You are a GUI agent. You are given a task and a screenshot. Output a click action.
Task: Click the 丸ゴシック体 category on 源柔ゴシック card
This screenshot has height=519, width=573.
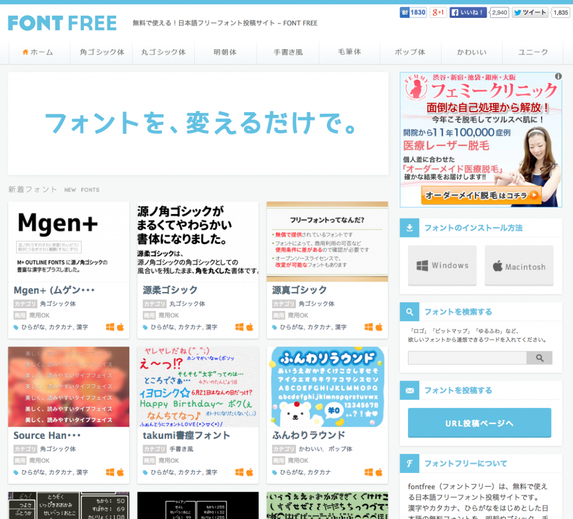click(187, 304)
